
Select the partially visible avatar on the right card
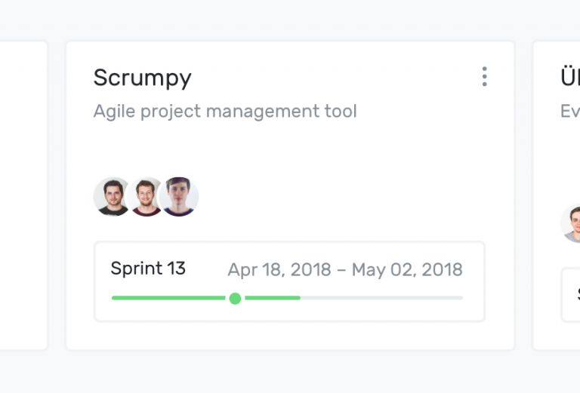point(570,223)
